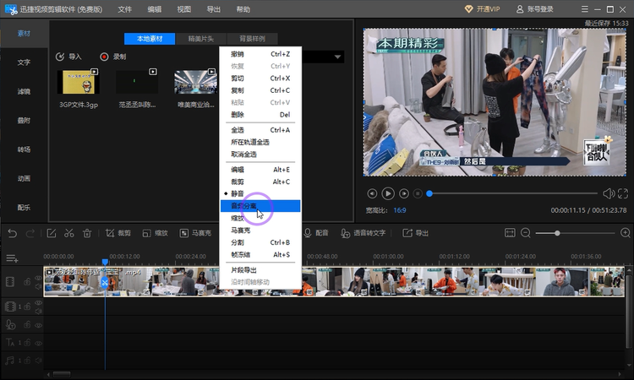The image size is (634, 380).
Task: Click the 导出 export button in the toolbar
Action: [x=415, y=233]
